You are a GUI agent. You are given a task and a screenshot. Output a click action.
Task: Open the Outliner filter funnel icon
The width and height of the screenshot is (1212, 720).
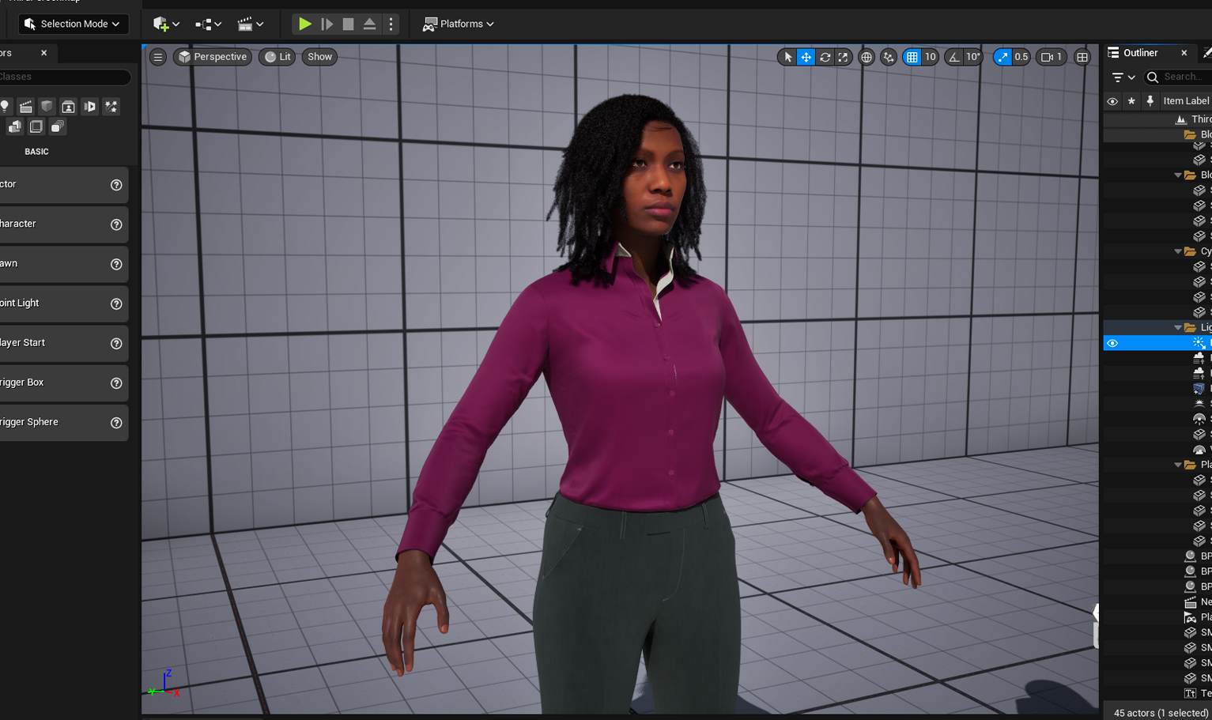pyautogui.click(x=1119, y=77)
